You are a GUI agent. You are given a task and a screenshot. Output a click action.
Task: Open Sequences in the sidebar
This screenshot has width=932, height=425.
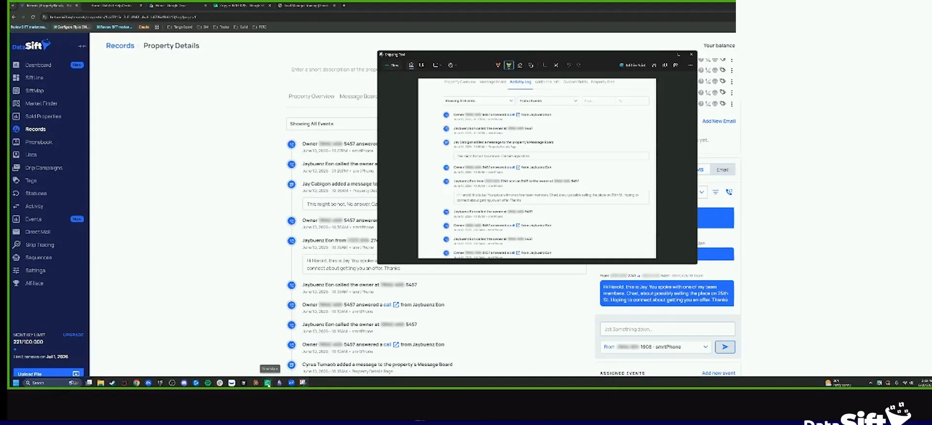38,258
